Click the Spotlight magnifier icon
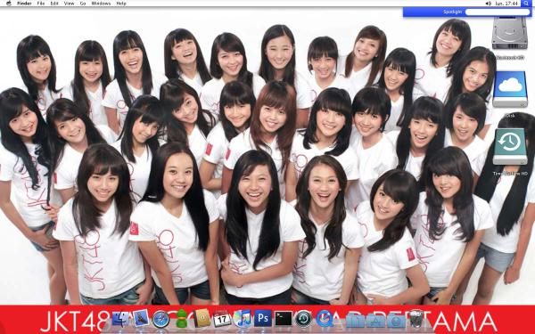 tap(525, 4)
